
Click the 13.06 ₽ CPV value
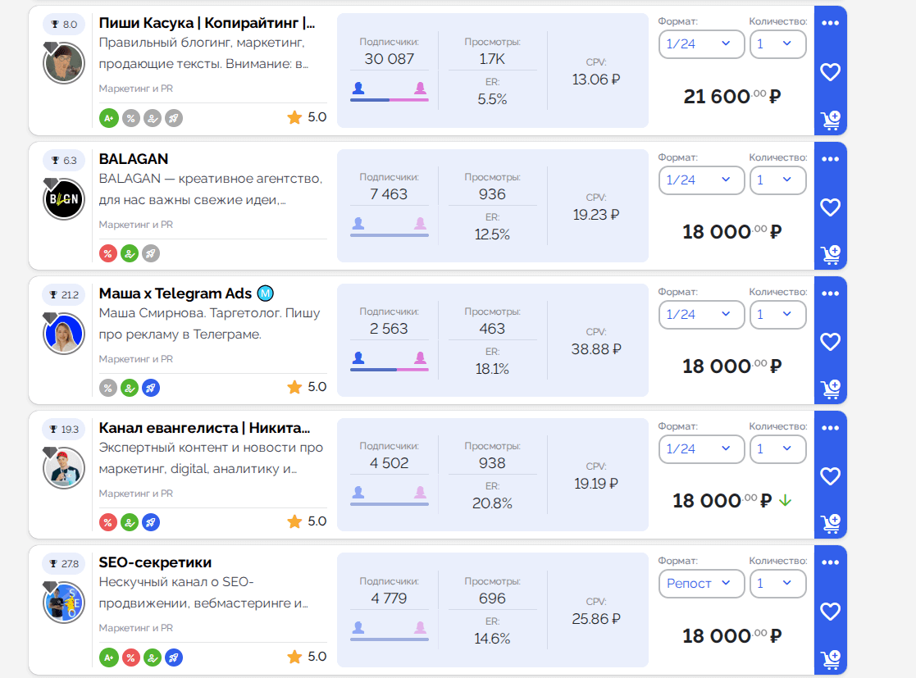(596, 80)
